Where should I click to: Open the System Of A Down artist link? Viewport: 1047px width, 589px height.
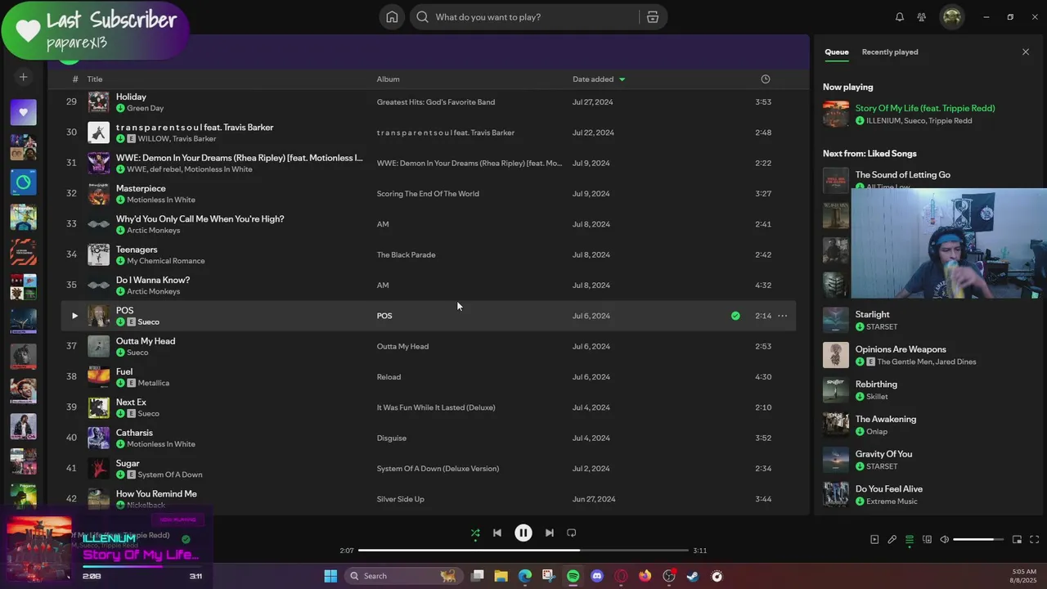click(170, 474)
